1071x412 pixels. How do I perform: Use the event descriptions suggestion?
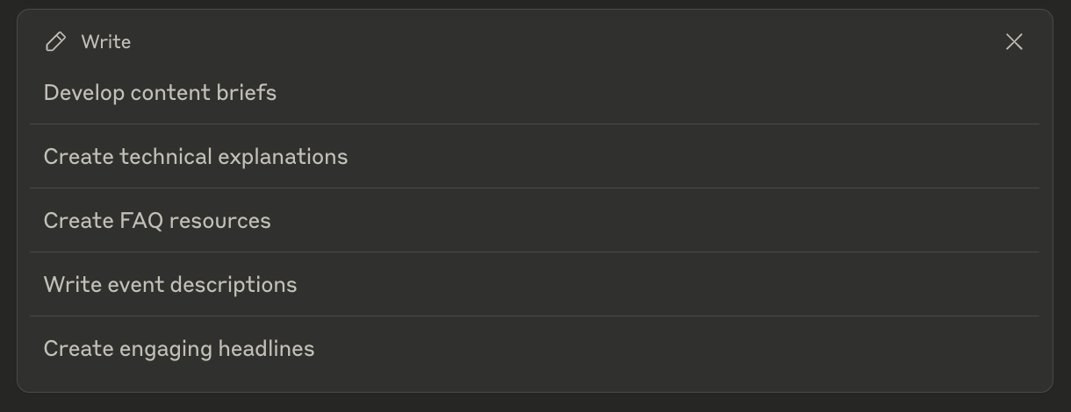(x=535, y=285)
